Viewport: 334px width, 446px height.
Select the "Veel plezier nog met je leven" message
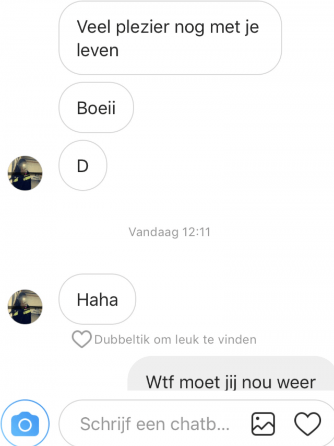[170, 38]
